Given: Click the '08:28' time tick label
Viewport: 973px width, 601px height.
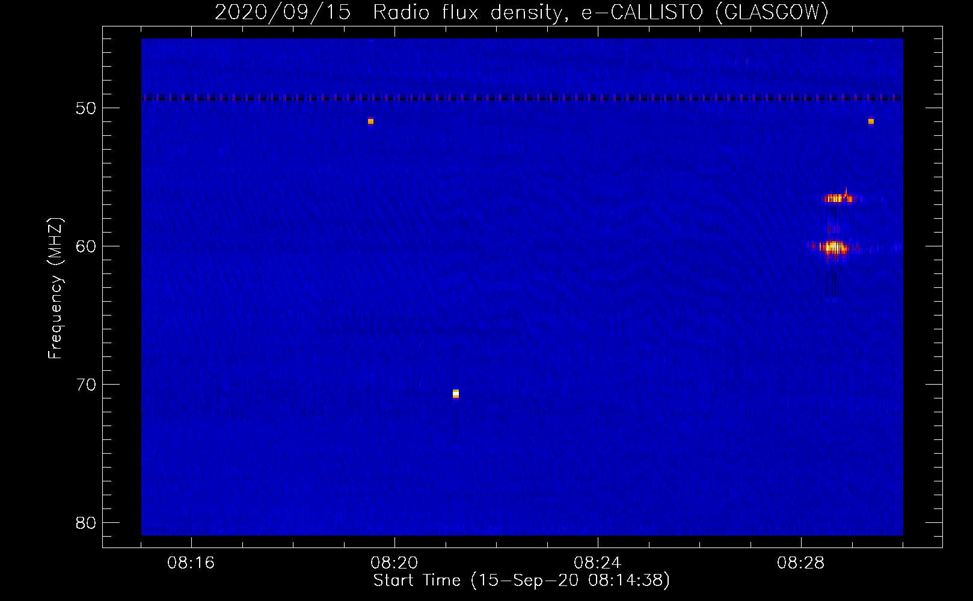Looking at the screenshot, I should click(x=800, y=563).
